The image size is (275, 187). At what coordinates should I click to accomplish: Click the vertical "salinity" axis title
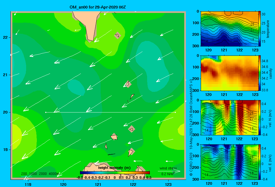271,73
